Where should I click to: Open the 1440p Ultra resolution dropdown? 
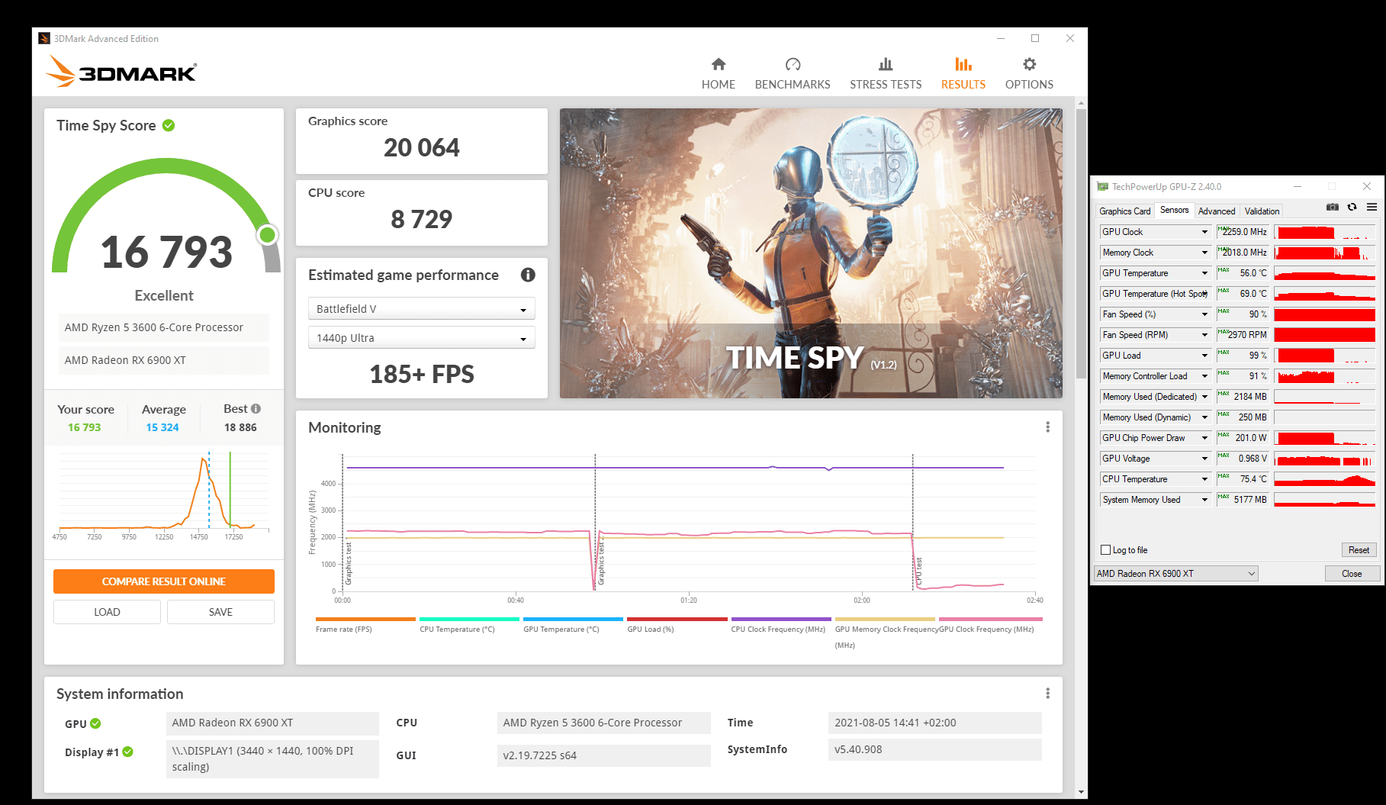(x=421, y=337)
